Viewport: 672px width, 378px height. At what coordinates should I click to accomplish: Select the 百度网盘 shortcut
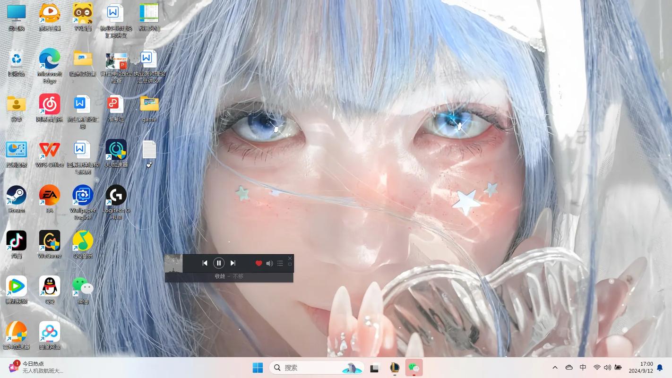click(50, 335)
